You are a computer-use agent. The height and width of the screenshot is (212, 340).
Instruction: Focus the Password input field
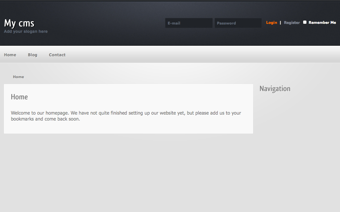pyautogui.click(x=238, y=23)
